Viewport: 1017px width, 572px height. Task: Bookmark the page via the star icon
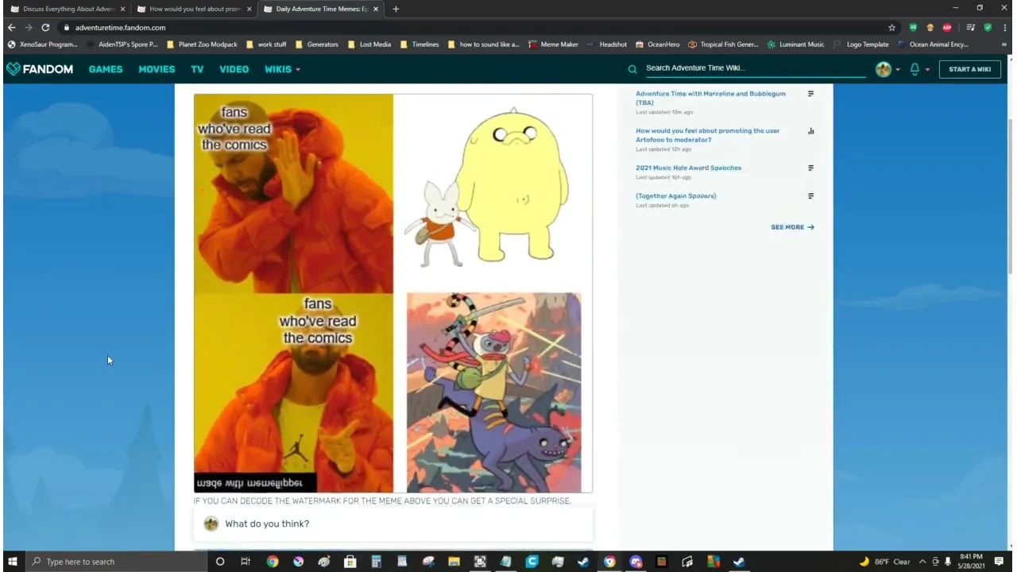(x=891, y=27)
